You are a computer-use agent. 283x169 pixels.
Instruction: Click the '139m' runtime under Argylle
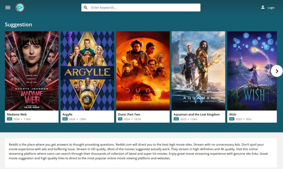coord(83,119)
